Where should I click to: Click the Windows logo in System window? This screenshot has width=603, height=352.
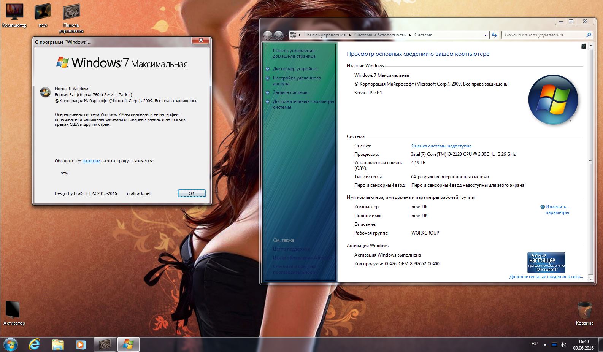(553, 100)
